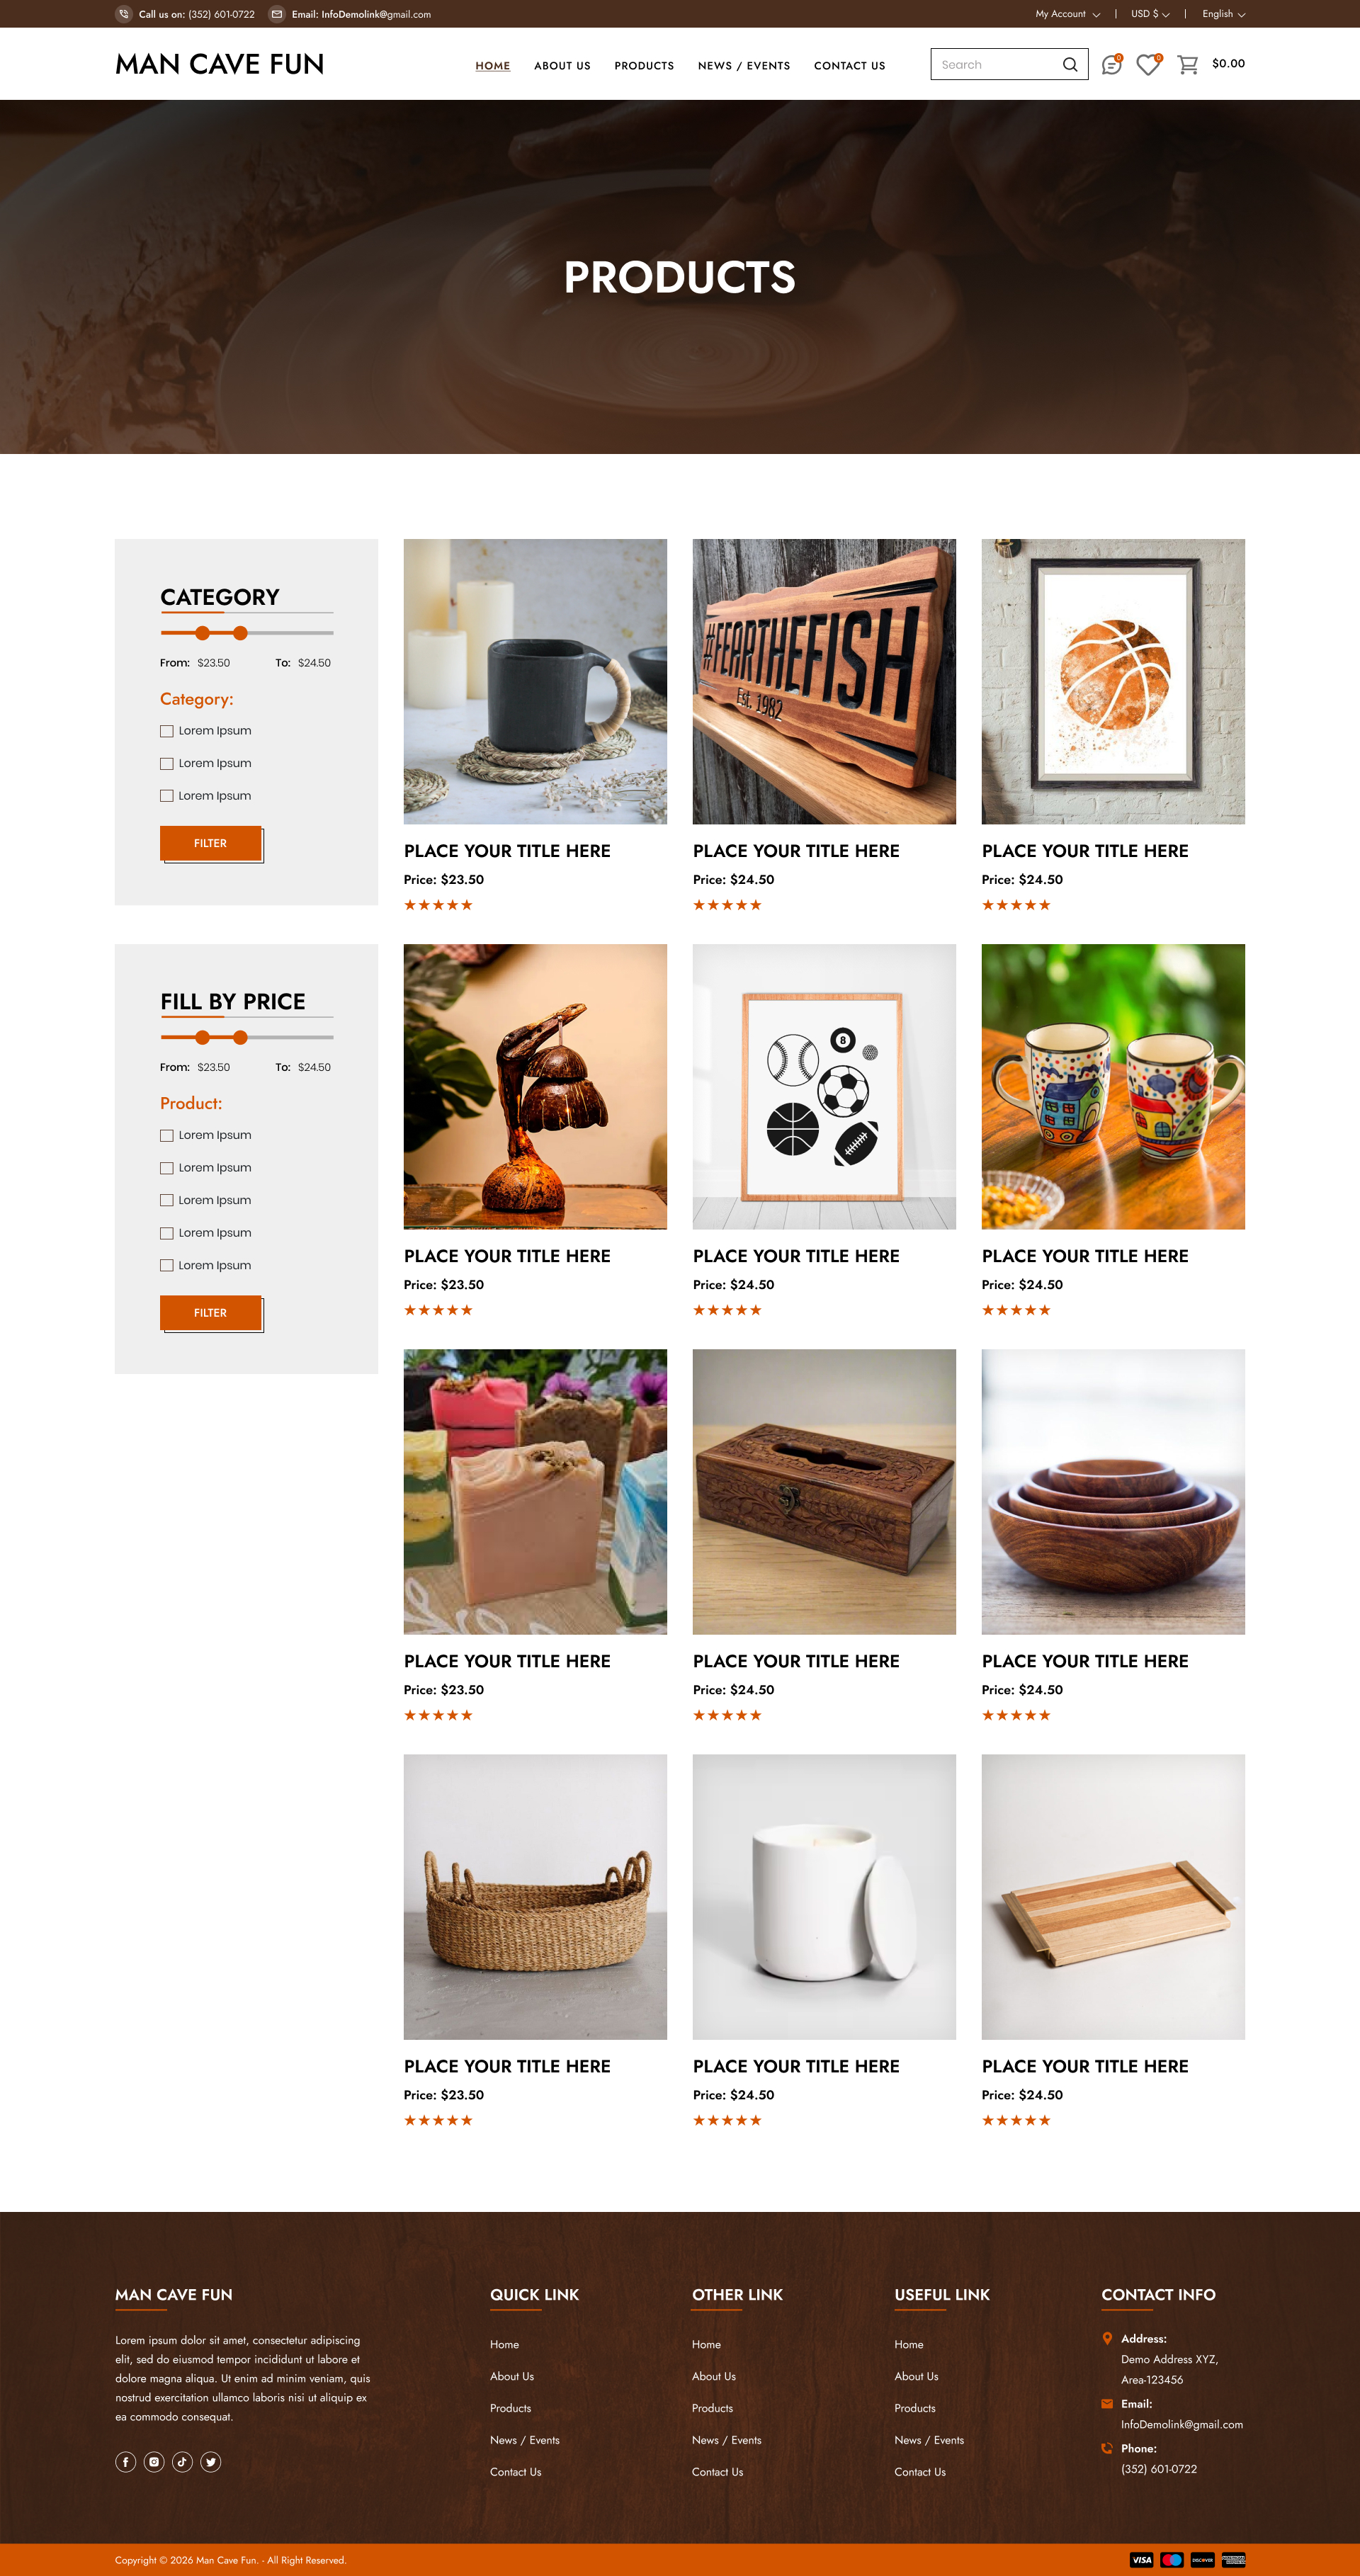Open the chat messages icon

[1111, 65]
